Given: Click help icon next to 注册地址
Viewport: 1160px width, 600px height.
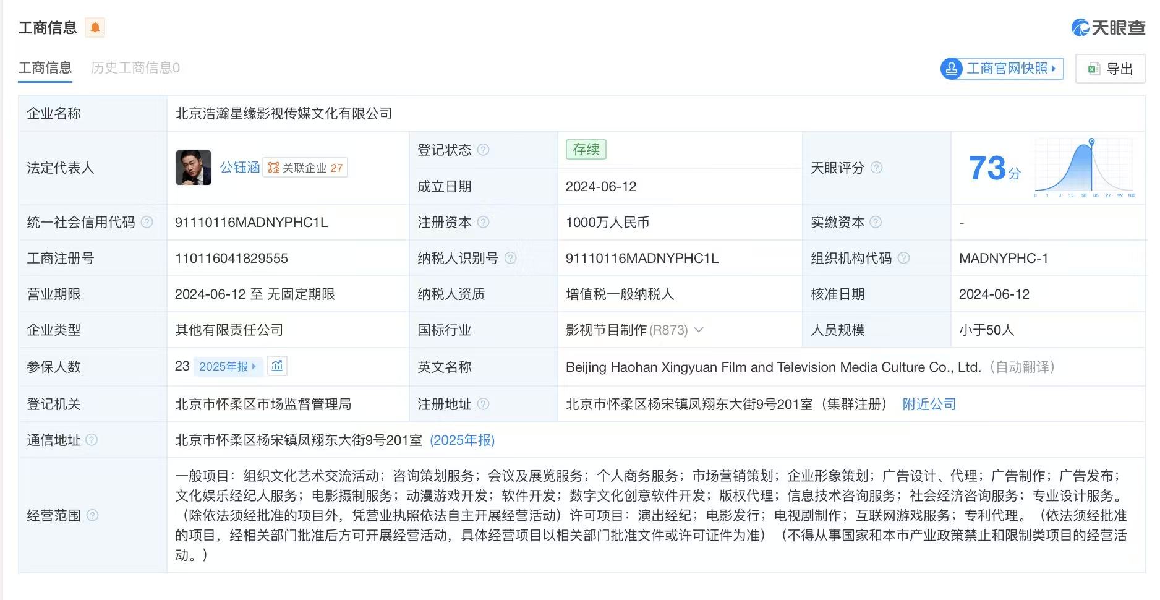Looking at the screenshot, I should pyautogui.click(x=484, y=404).
